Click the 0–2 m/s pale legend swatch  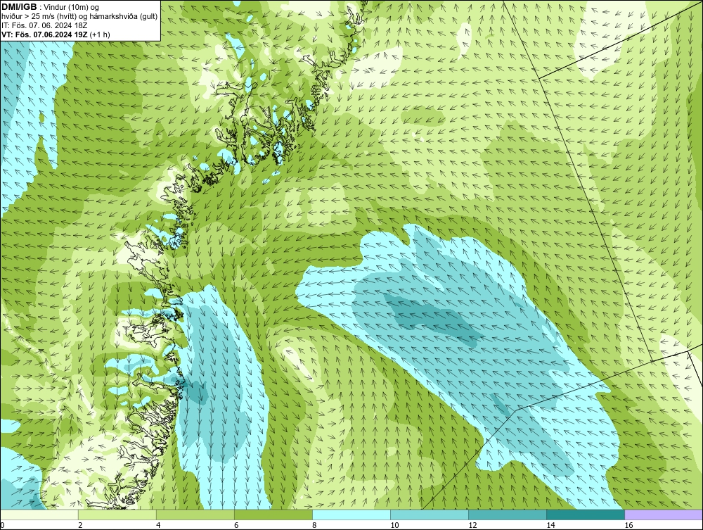[39, 515]
